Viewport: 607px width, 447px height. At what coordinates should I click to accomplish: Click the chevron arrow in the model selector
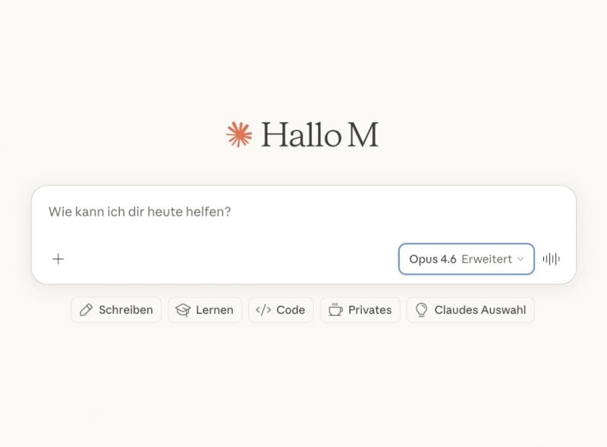pos(521,259)
